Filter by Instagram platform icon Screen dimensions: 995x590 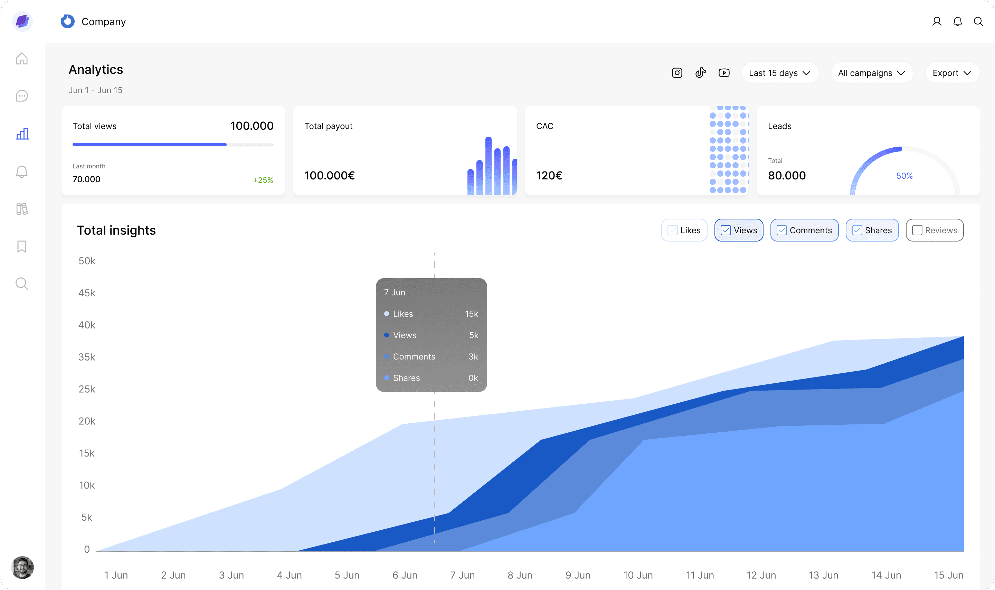click(677, 73)
